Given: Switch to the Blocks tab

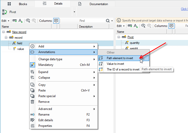Looking at the screenshot, I should pyautogui.click(x=17, y=4).
